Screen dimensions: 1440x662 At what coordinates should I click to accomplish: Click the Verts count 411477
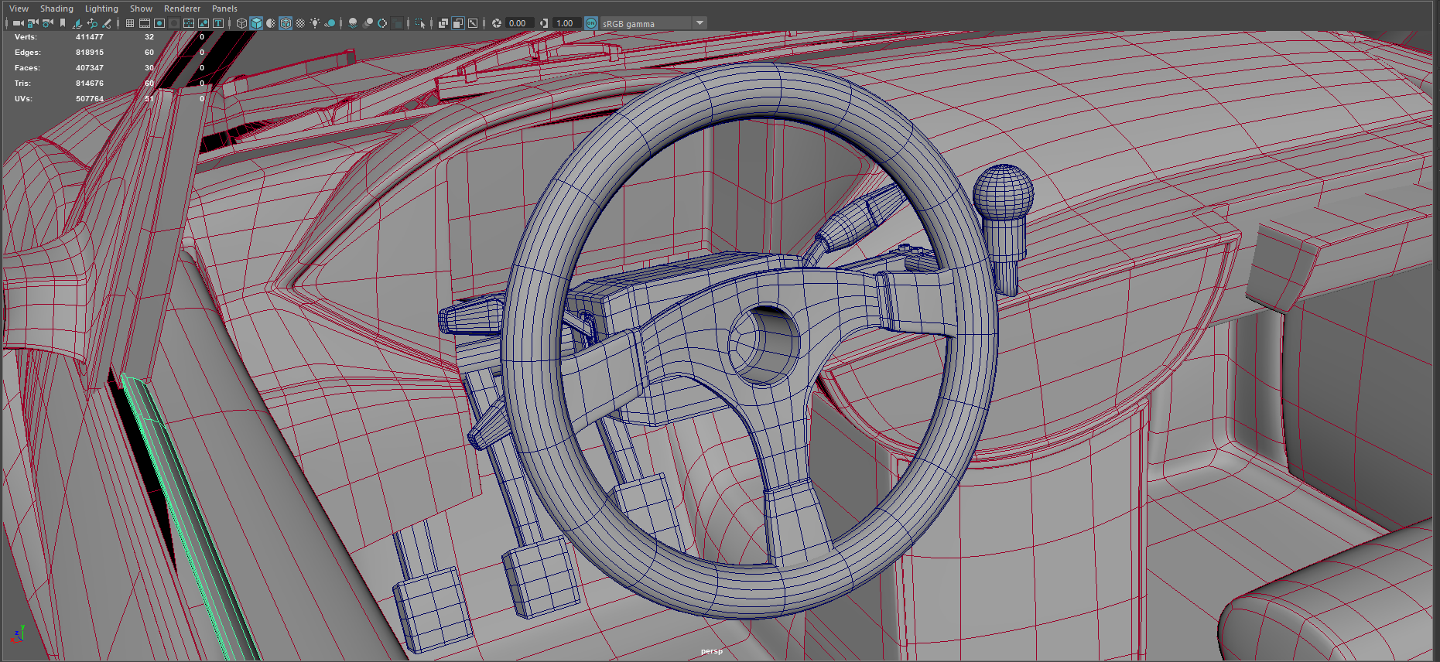[x=90, y=37]
